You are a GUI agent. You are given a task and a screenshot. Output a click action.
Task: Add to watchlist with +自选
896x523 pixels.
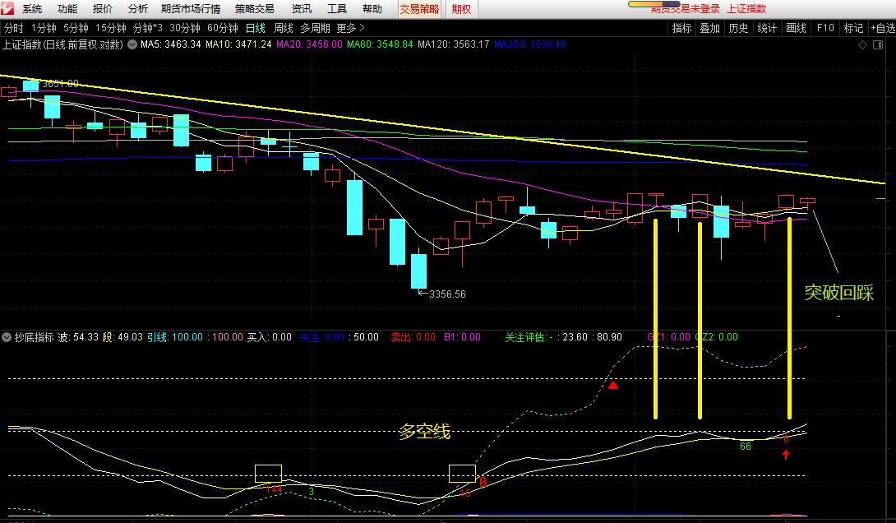tap(880, 28)
